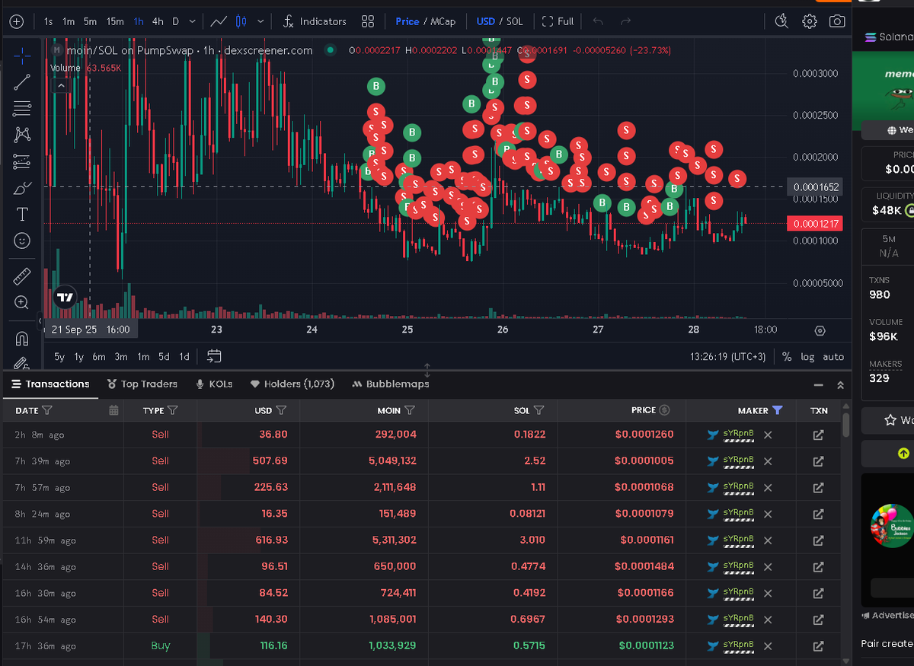Screen dimensions: 914x666
Task: Open the active MAKER column filter
Action: (x=777, y=410)
